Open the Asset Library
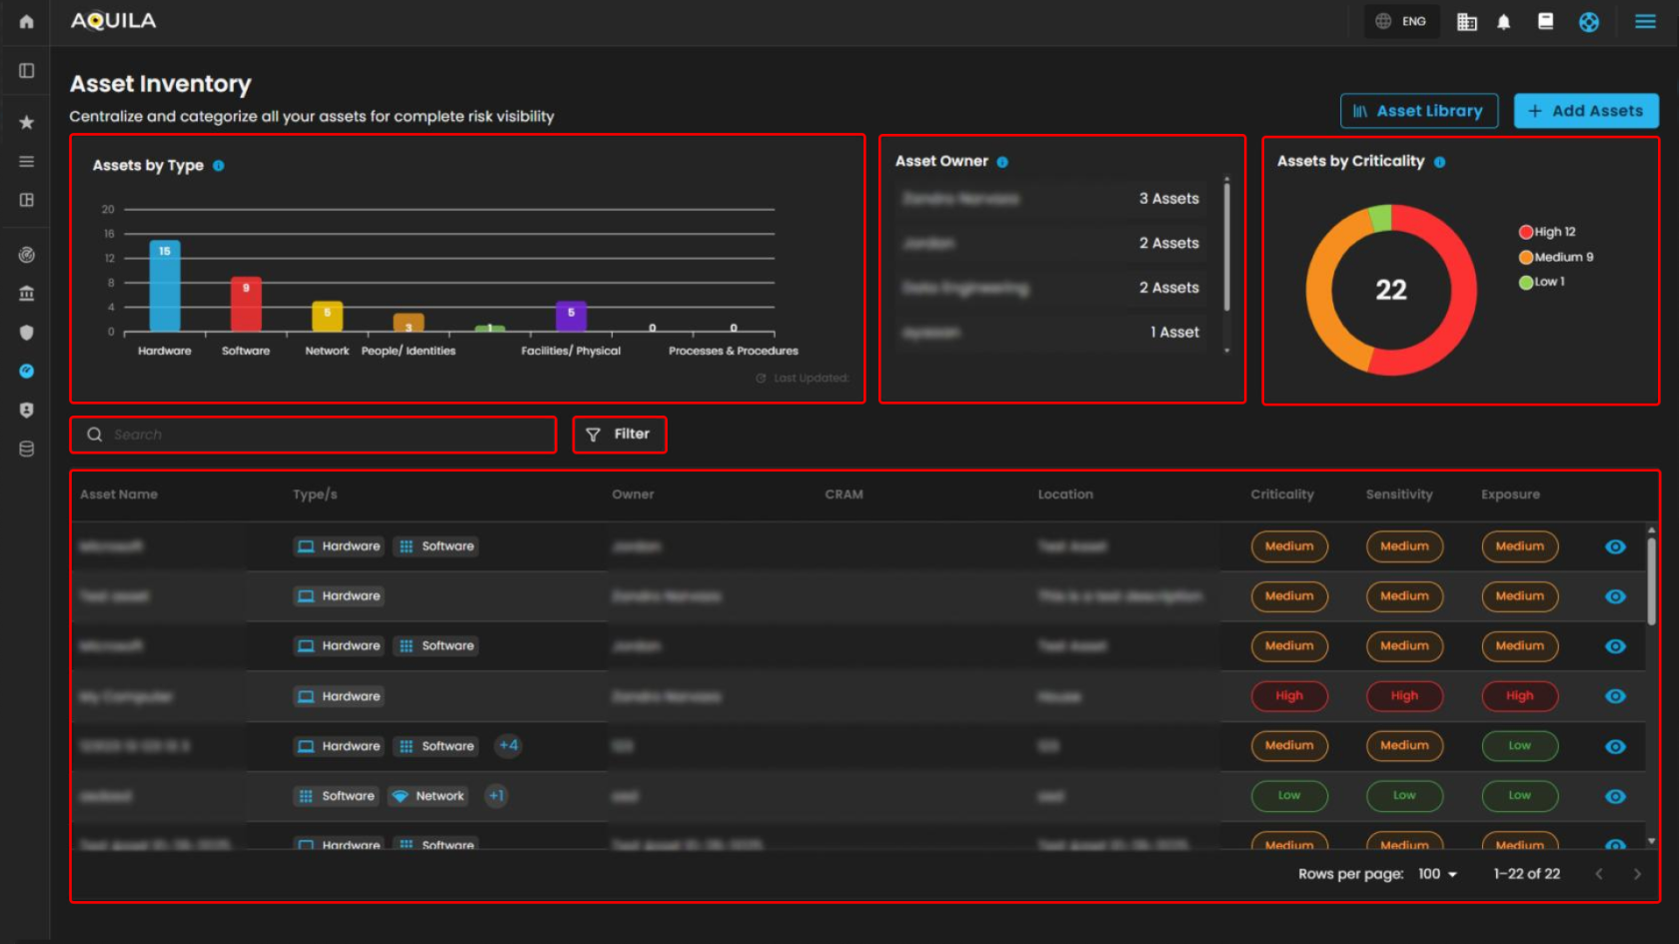The image size is (1679, 944). [x=1418, y=111]
